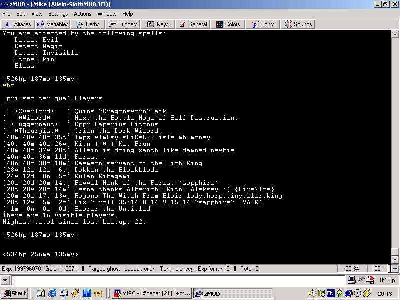
Task: Open the Keys macro settings
Action: [158, 24]
